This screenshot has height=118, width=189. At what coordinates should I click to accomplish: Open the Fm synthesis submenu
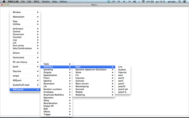click(x=94, y=75)
